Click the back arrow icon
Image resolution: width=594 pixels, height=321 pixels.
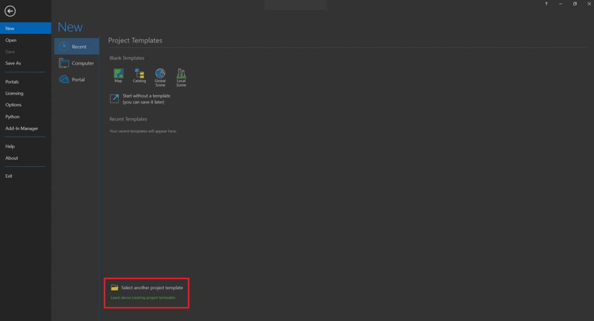[x=10, y=11]
